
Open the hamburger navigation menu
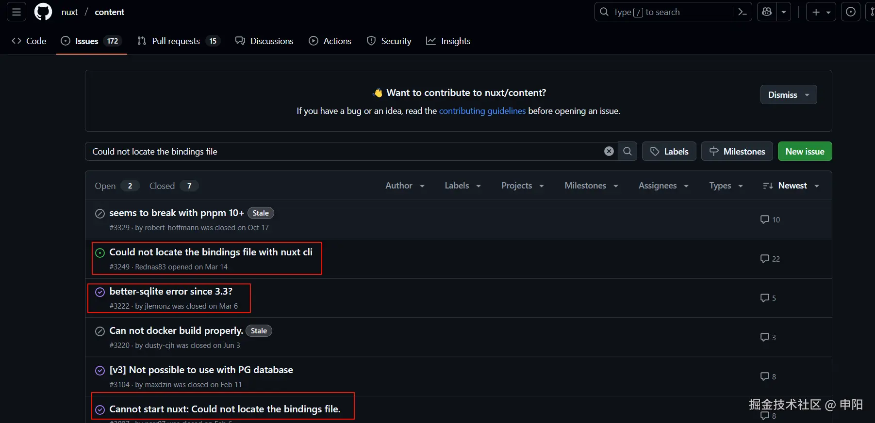(17, 12)
